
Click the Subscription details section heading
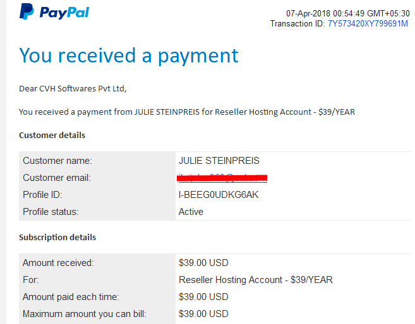(57, 238)
